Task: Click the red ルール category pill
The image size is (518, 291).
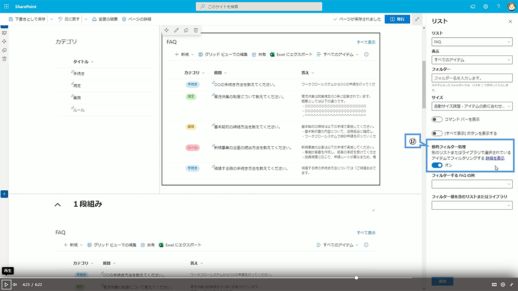Action: [x=192, y=148]
